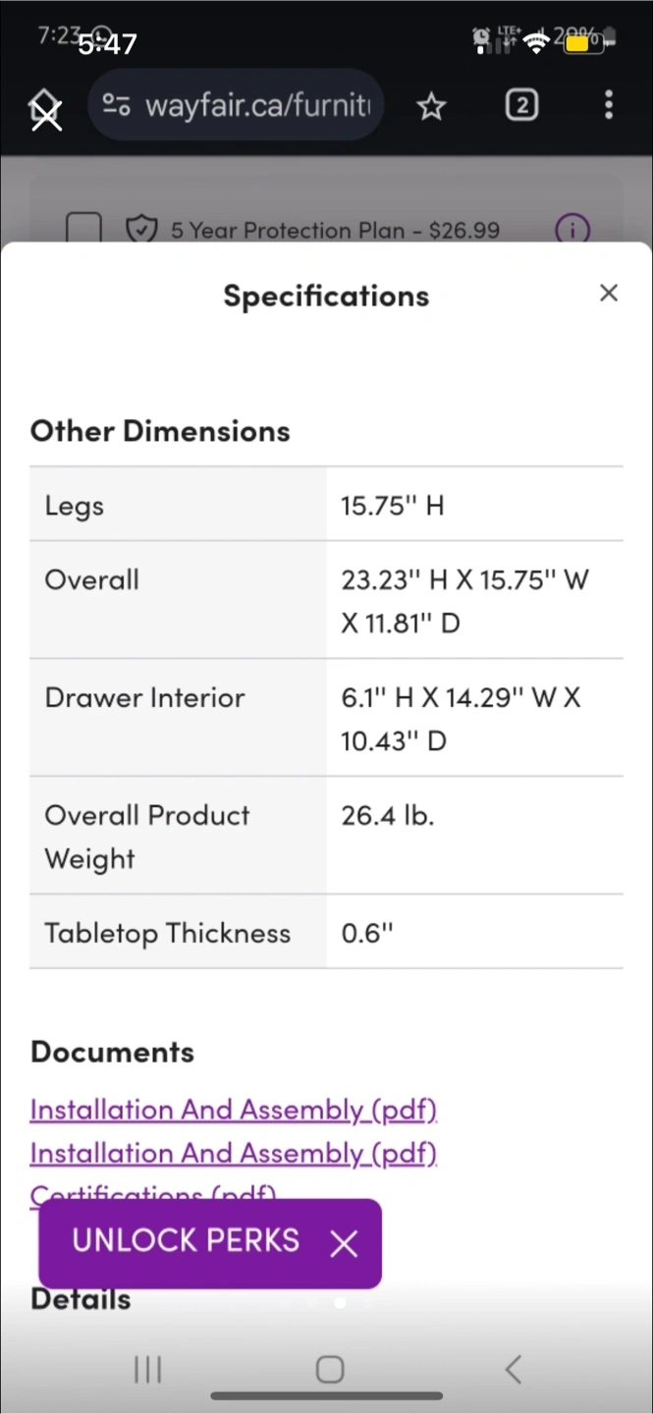Open Android recent apps button
Screen dimensions: 653x1414
[x=147, y=1370]
